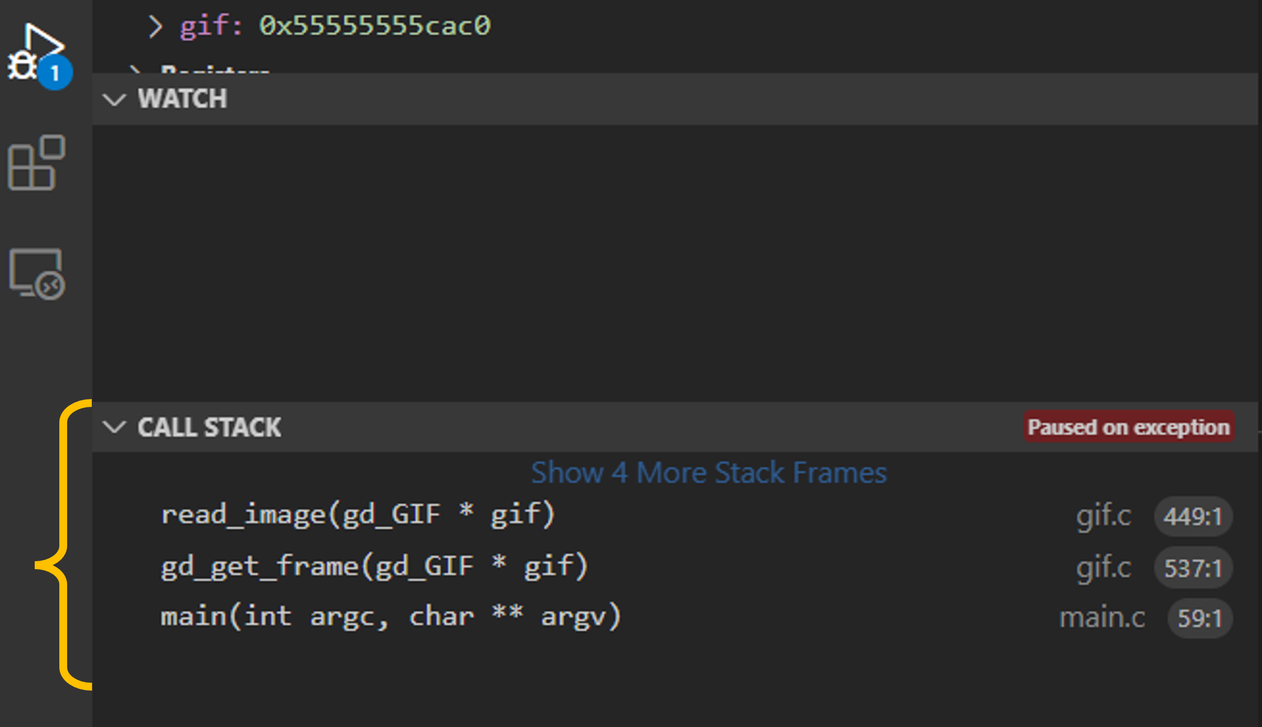Click the 537:1 line badge
The height and width of the screenshot is (727, 1262).
click(x=1193, y=568)
